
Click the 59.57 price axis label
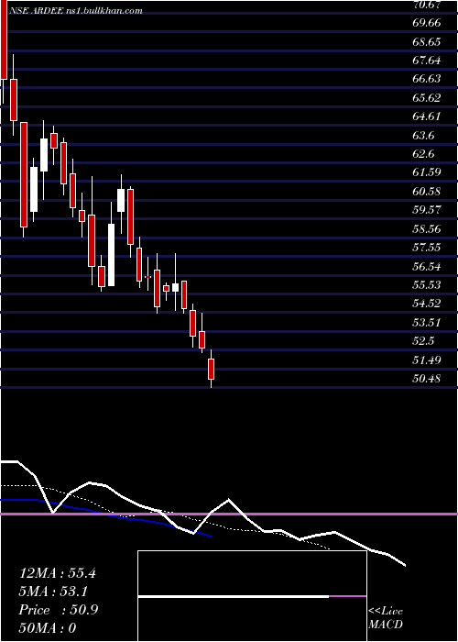427,210
